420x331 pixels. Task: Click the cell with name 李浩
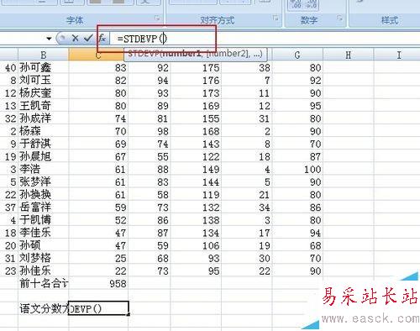[x=44, y=169]
